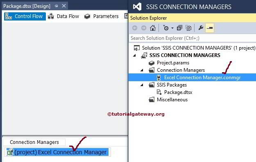This screenshot has width=256, height=162.
Task: Close the Package.dtsx design tab
Action: click(64, 6)
